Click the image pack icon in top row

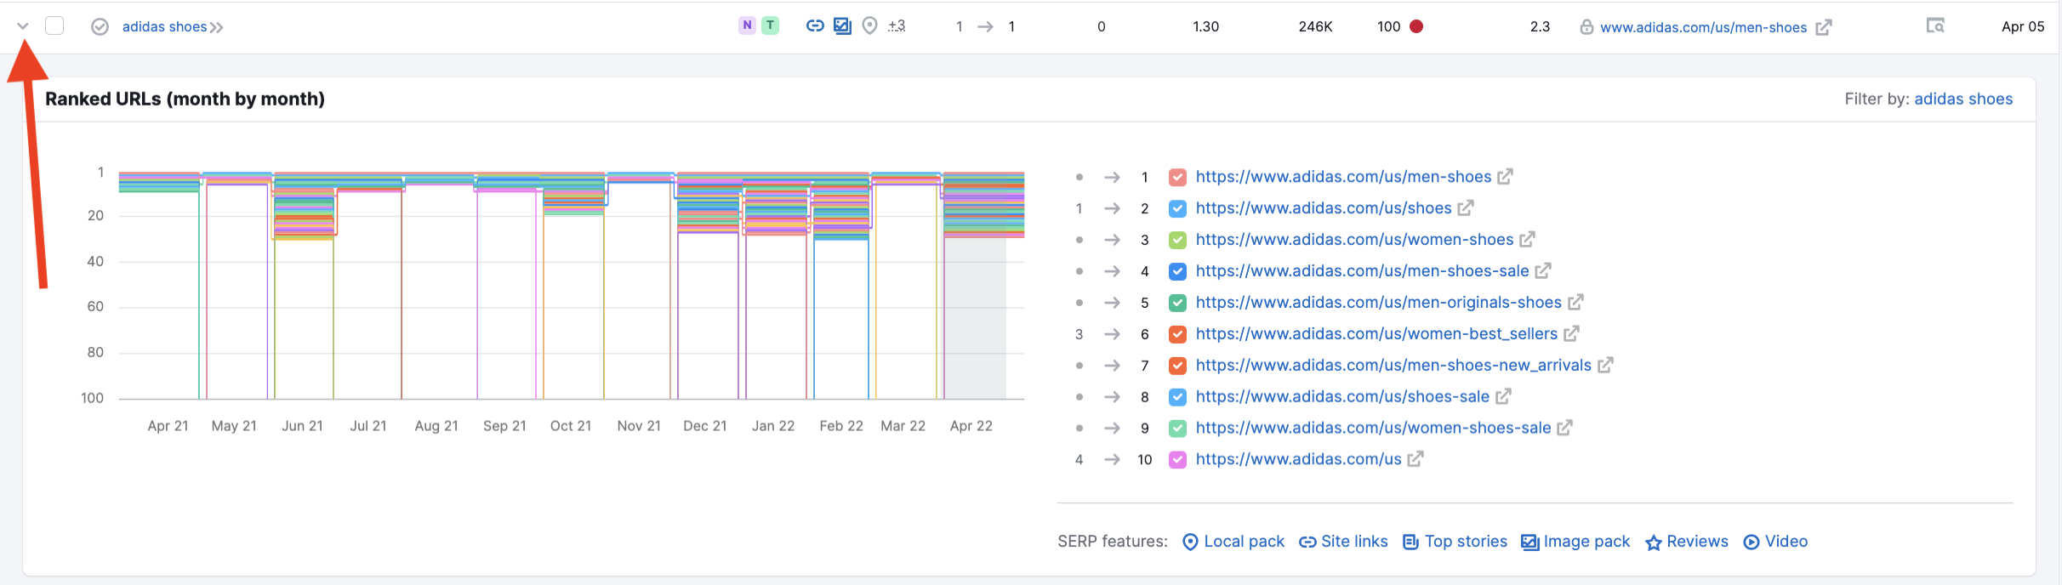tap(842, 26)
